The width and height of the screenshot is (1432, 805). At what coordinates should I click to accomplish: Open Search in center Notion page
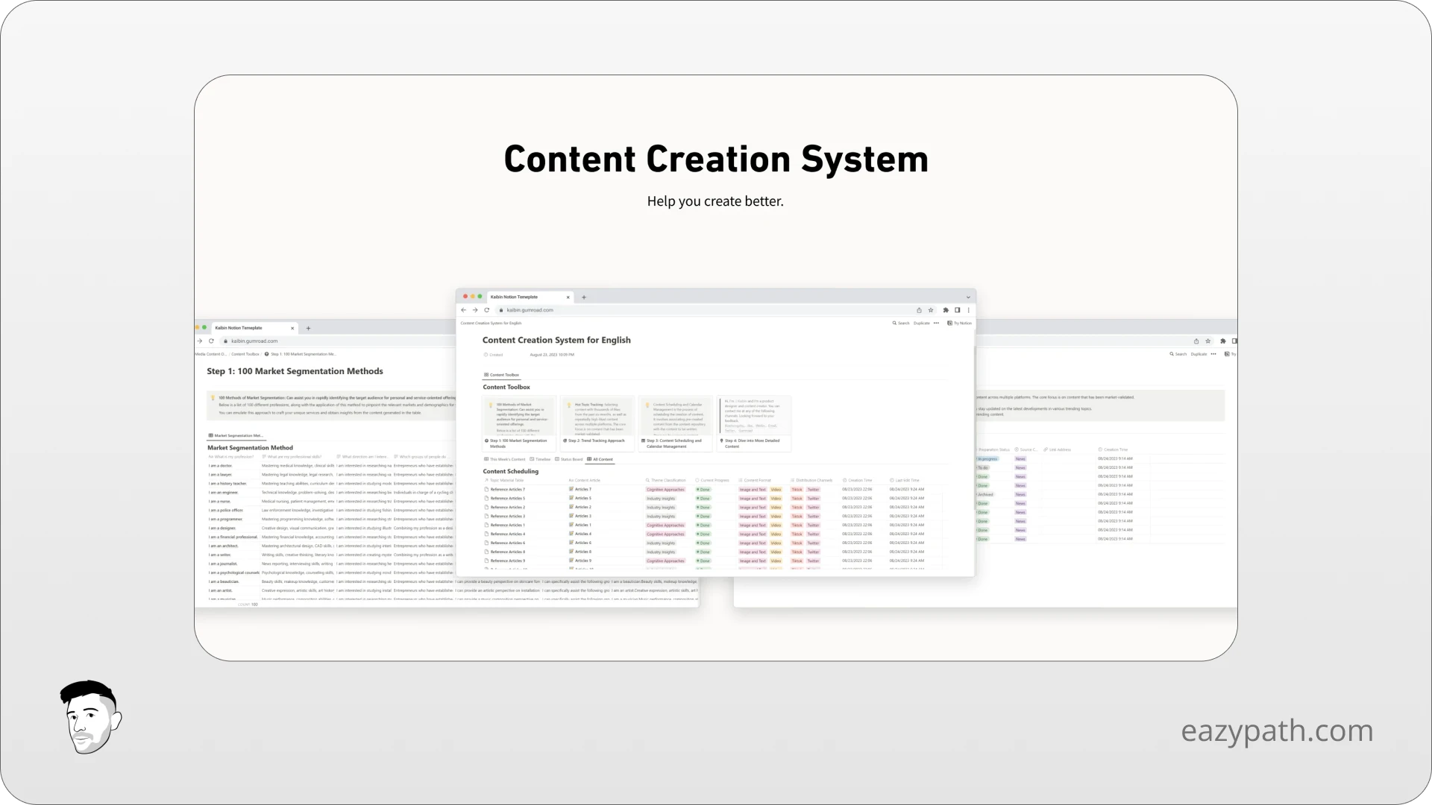click(901, 323)
